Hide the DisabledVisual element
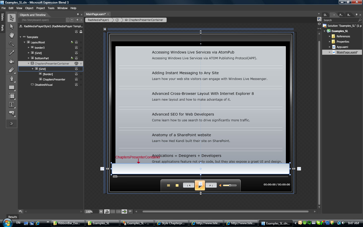Screen dimensions: 363x227 pos(76,85)
